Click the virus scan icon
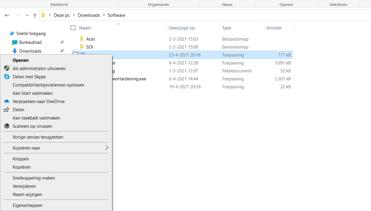Screen dimensions: 371x211 pos(7,126)
